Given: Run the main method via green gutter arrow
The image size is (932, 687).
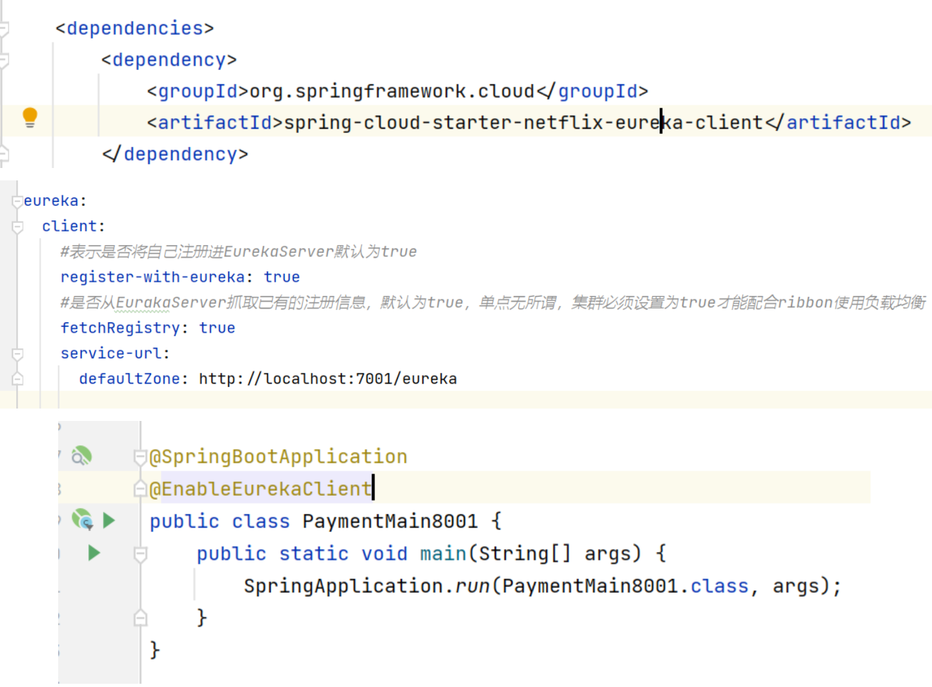Looking at the screenshot, I should pos(94,553).
